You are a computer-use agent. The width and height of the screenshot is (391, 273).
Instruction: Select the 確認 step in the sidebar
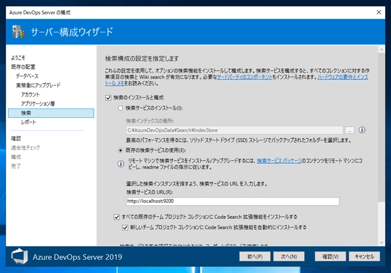click(16, 139)
